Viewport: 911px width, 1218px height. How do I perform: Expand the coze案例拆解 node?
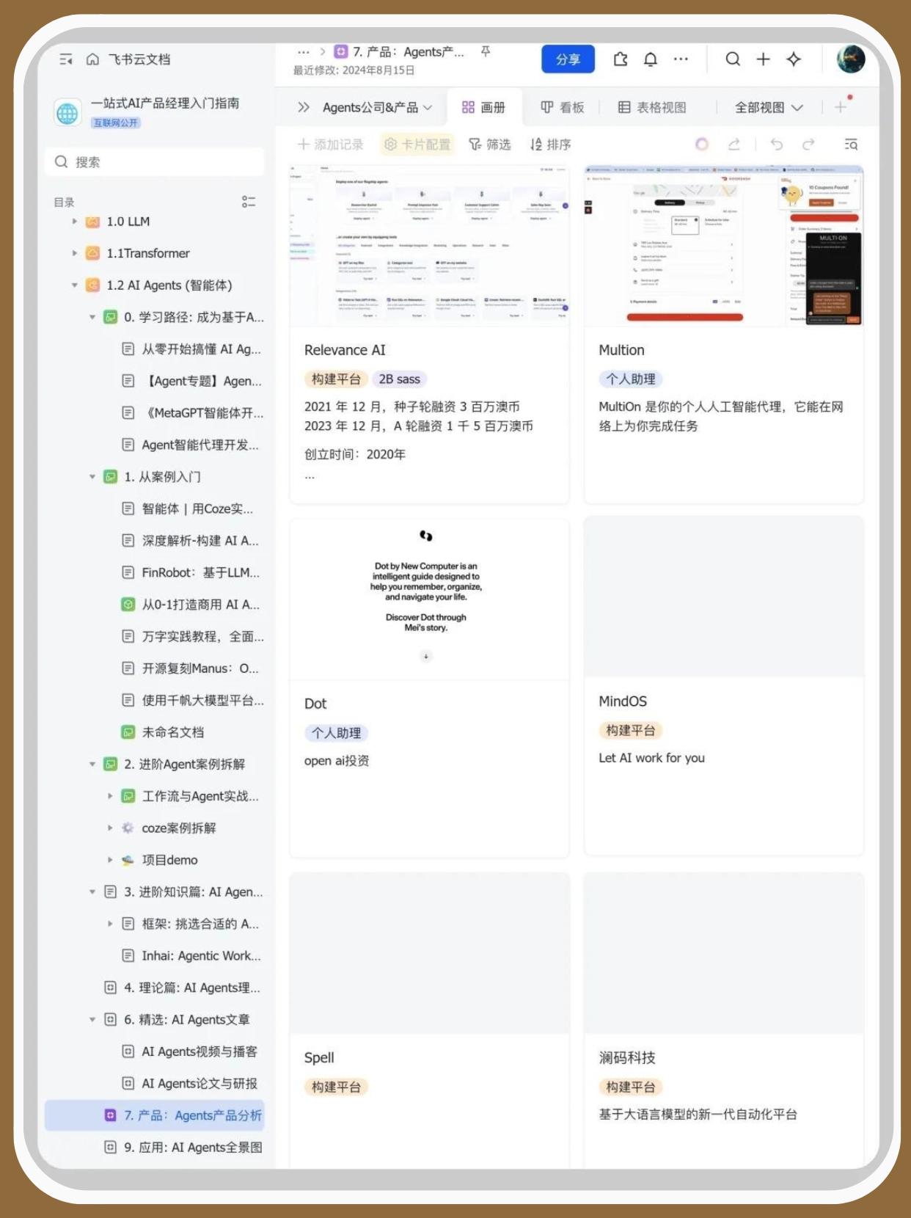click(x=110, y=828)
